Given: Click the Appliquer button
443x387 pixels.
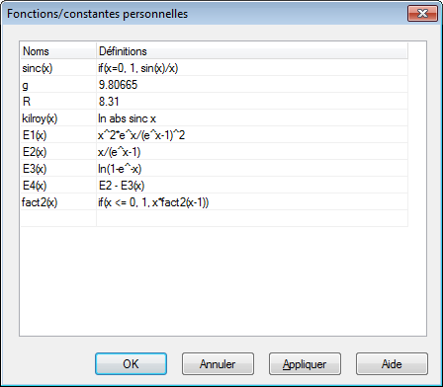Looking at the screenshot, I should pyautogui.click(x=305, y=364).
